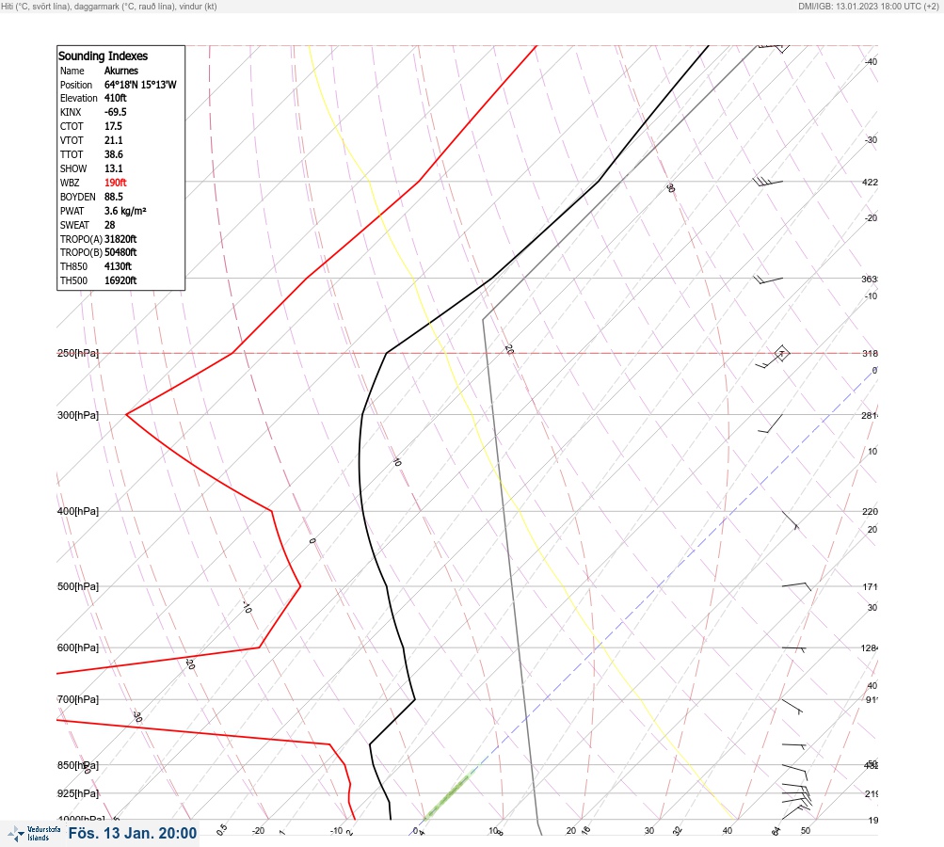The image size is (944, 847).
Task: Click the TROPO(B) value '50480ft'
Action: point(120,252)
